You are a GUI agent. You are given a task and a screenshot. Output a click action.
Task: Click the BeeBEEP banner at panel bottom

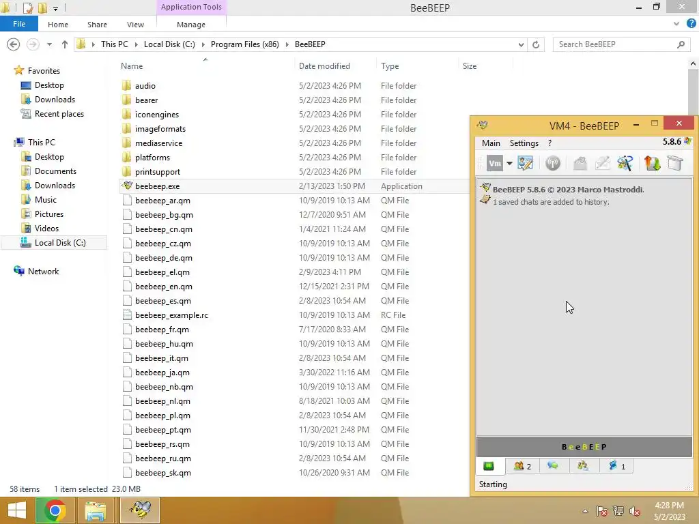pyautogui.click(x=584, y=447)
